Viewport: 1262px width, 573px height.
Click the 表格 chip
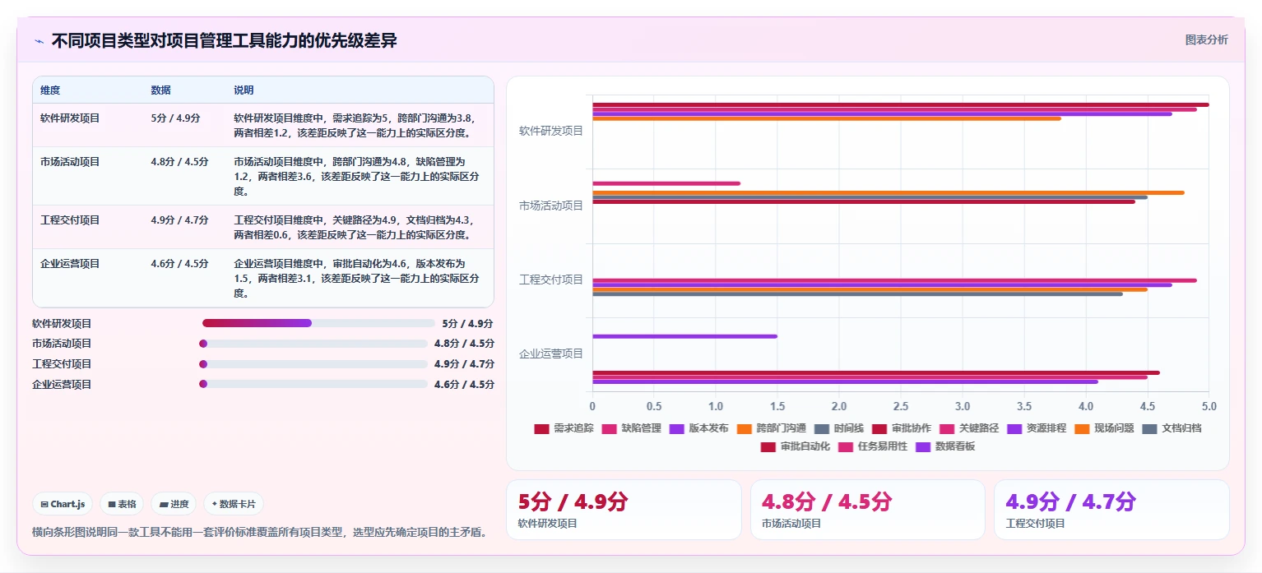coord(122,504)
